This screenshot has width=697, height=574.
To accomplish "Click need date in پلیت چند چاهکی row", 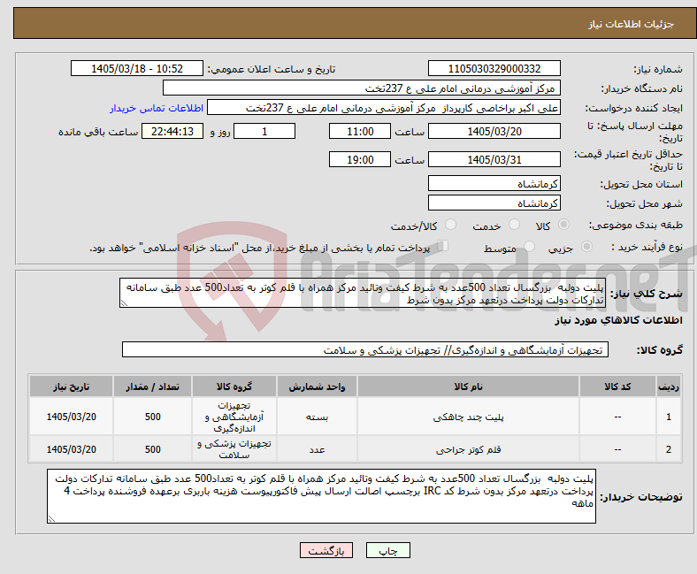I will 71,417.
